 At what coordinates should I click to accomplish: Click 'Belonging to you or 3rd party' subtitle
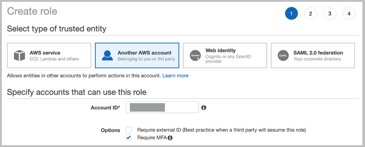(146, 59)
